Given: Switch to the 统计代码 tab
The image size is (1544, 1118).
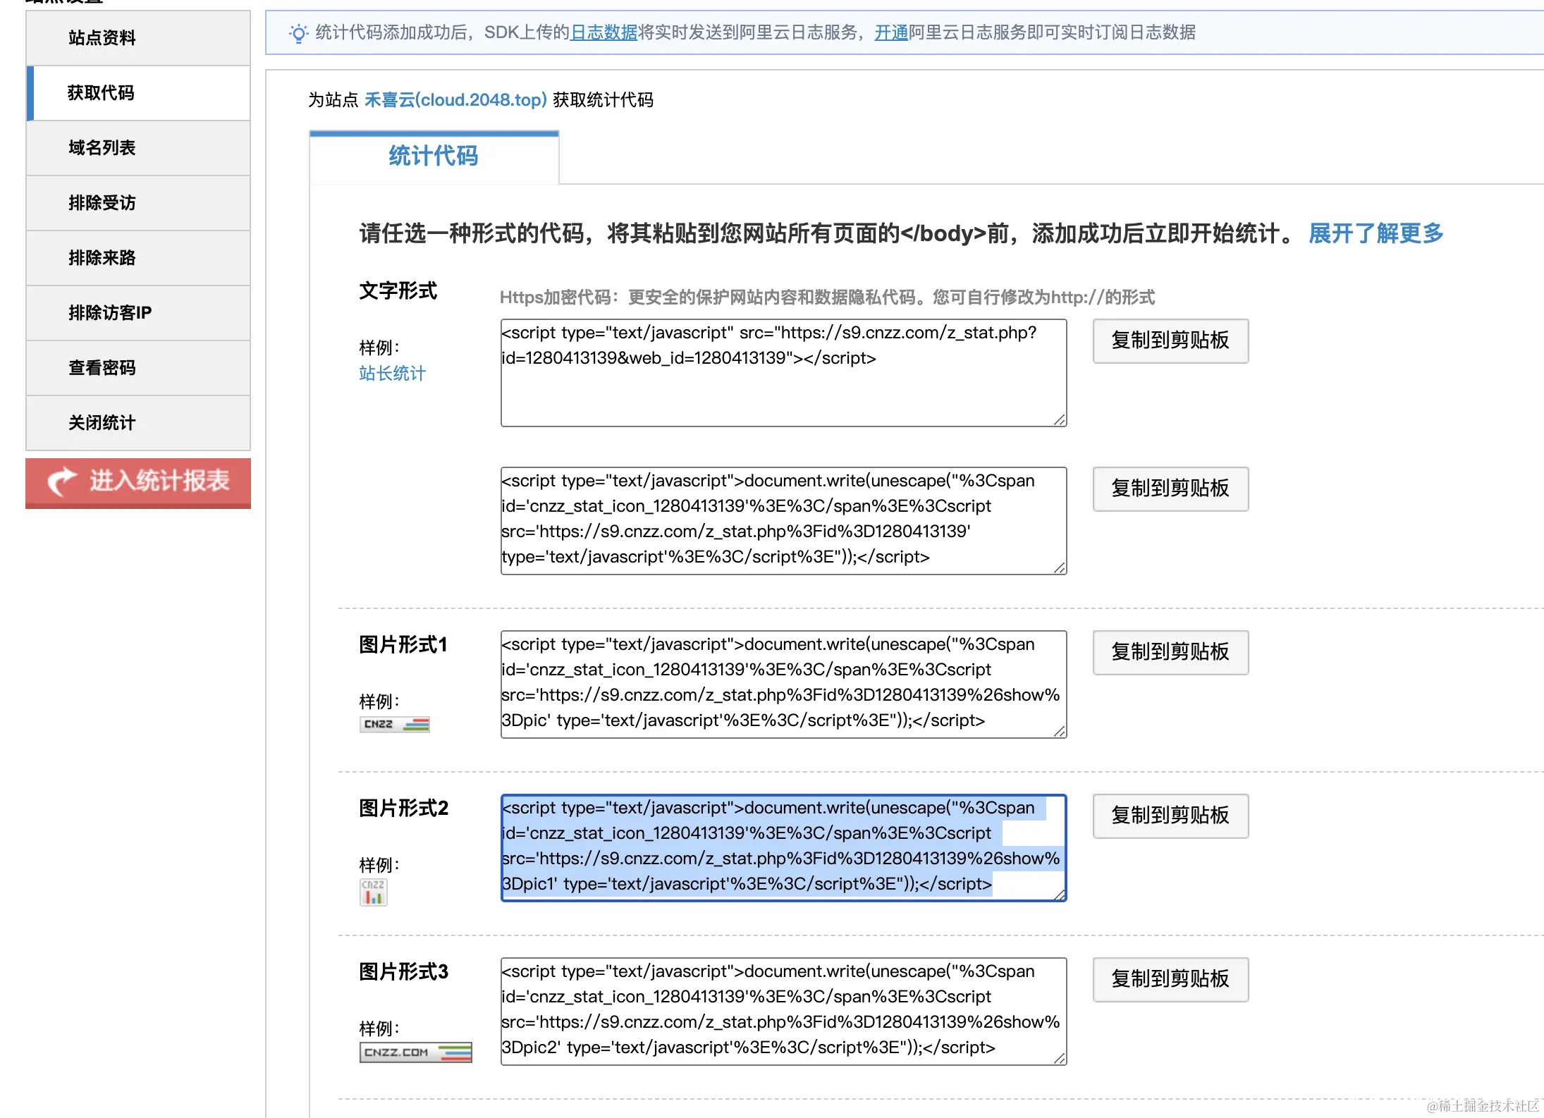Looking at the screenshot, I should [434, 156].
